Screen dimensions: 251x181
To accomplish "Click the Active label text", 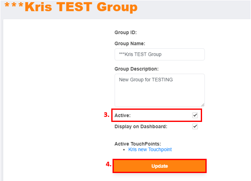I will click(x=123, y=115).
